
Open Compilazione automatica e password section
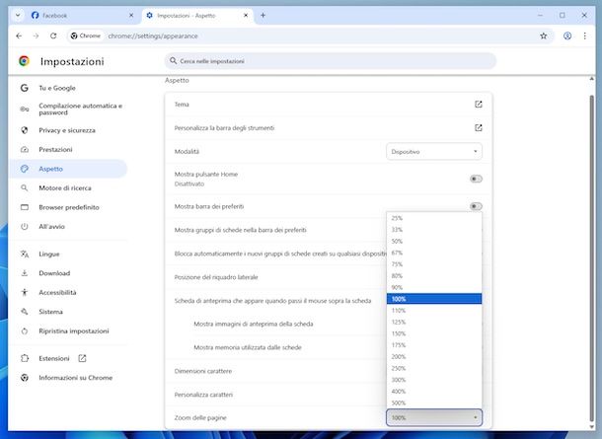[x=81, y=109]
